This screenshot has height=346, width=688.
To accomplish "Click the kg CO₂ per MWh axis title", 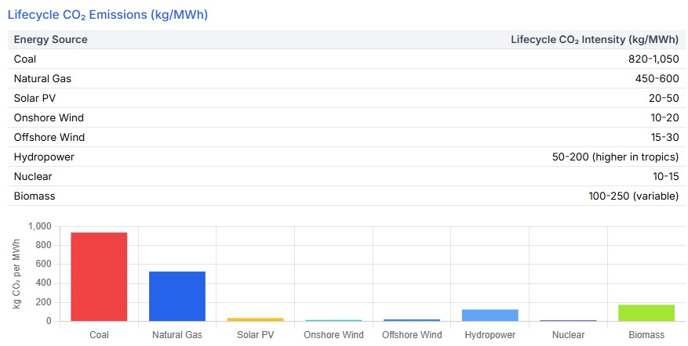I will [16, 273].
